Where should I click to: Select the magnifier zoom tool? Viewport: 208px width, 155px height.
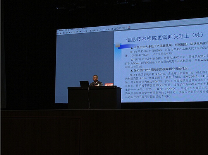(x=86, y=31)
